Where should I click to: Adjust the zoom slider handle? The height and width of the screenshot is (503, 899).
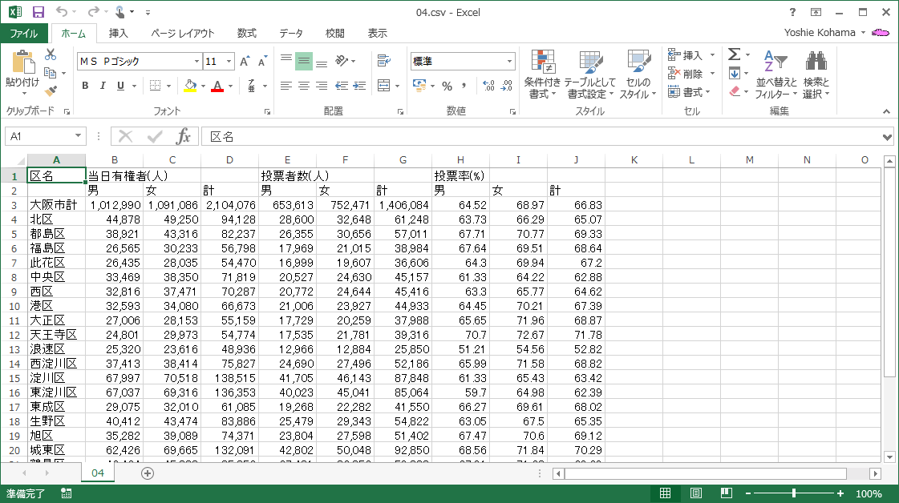pos(793,493)
